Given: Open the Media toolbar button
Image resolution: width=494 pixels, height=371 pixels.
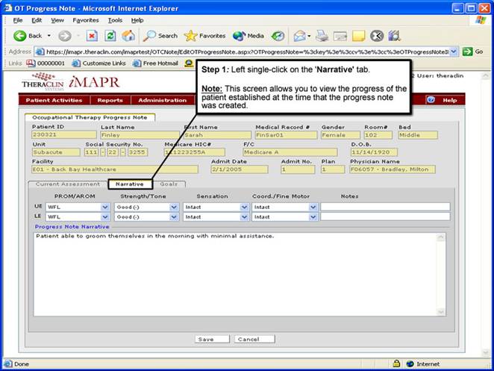Looking at the screenshot, I should pos(248,35).
